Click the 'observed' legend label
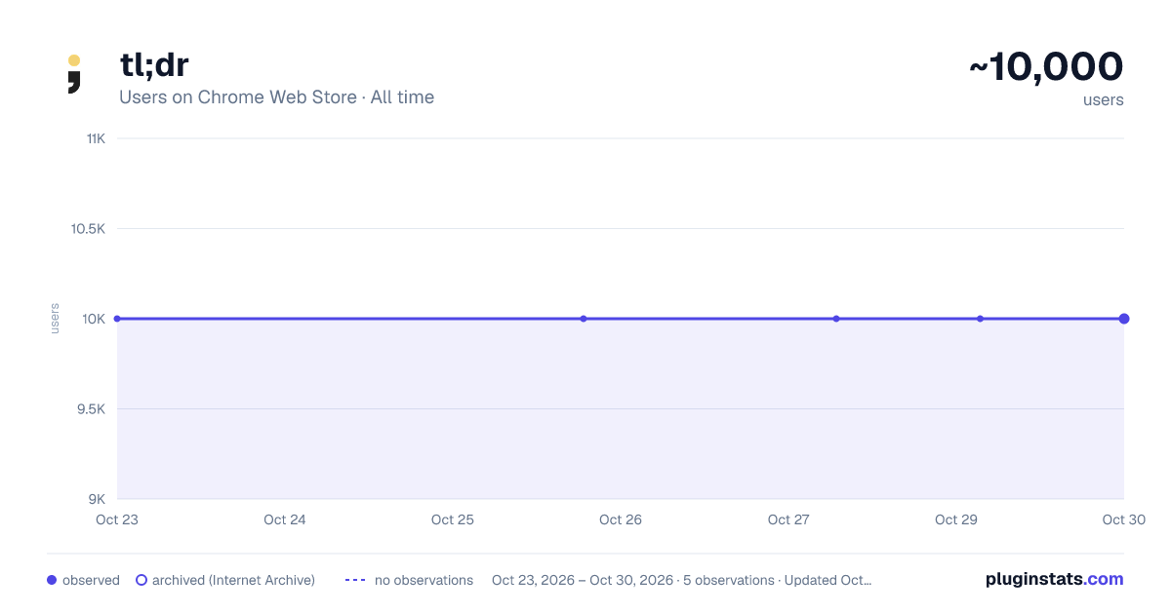 coord(91,580)
